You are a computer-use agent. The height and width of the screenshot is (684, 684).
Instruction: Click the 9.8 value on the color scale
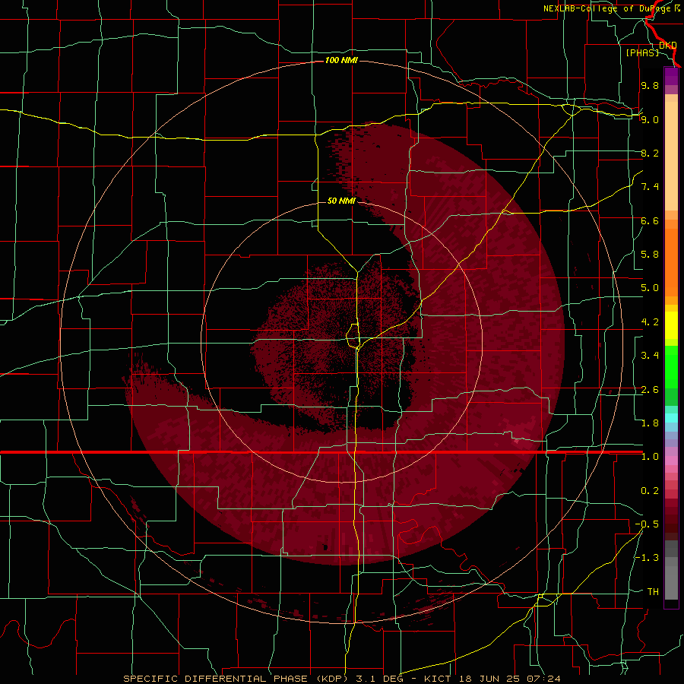(650, 85)
